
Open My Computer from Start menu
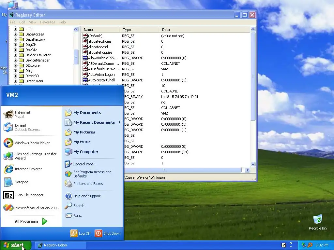pyautogui.click(x=82, y=152)
